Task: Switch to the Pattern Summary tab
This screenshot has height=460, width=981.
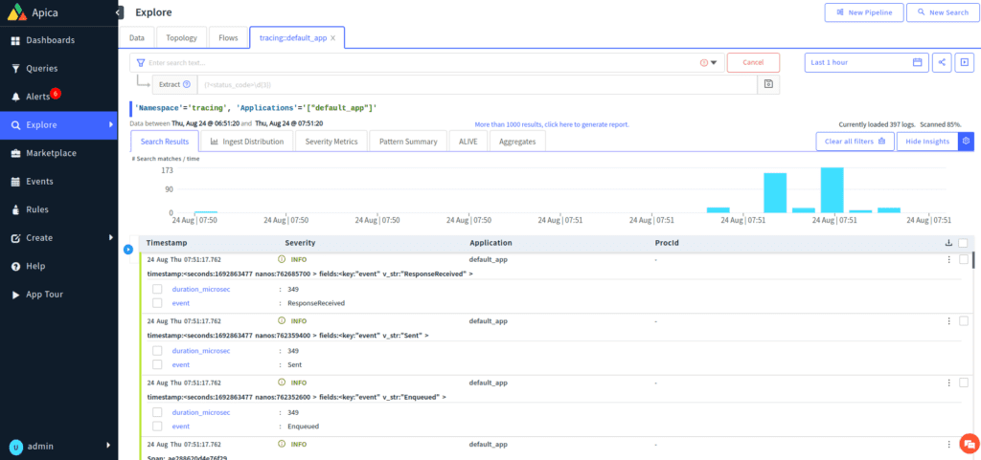Action: [409, 142]
